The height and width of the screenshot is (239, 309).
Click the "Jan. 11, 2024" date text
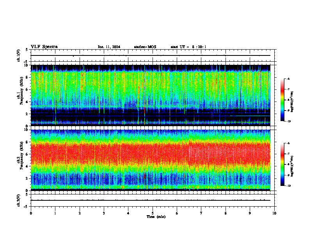[x=109, y=47]
